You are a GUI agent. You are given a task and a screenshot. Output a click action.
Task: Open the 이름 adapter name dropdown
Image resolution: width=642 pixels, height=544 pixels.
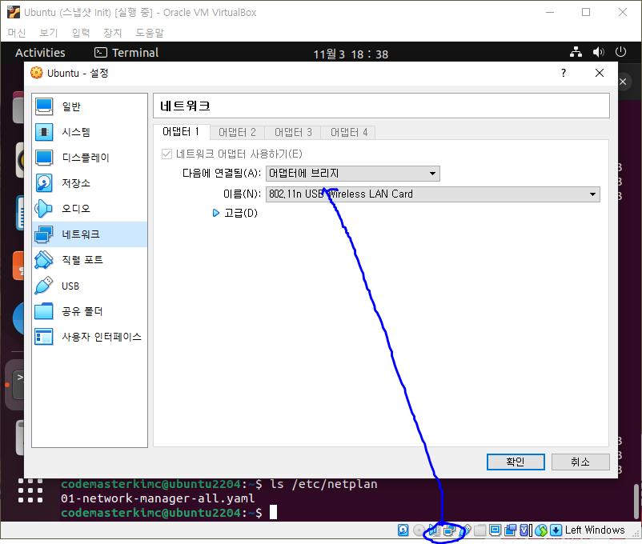[x=433, y=194]
